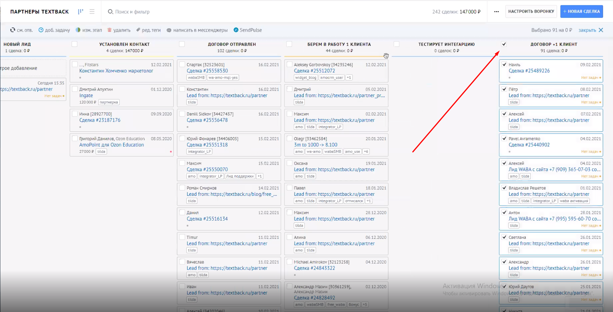The height and width of the screenshot is (312, 613).
Task: Click the search magnifier icon
Action: (110, 12)
